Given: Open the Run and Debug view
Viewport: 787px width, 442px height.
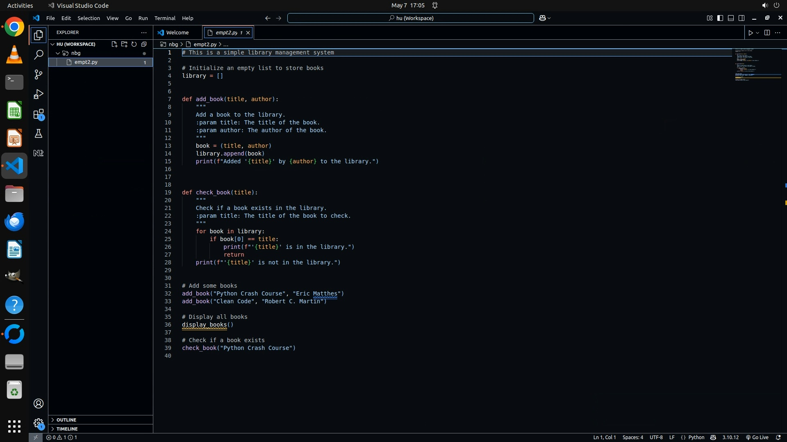Looking at the screenshot, I should point(39,95).
